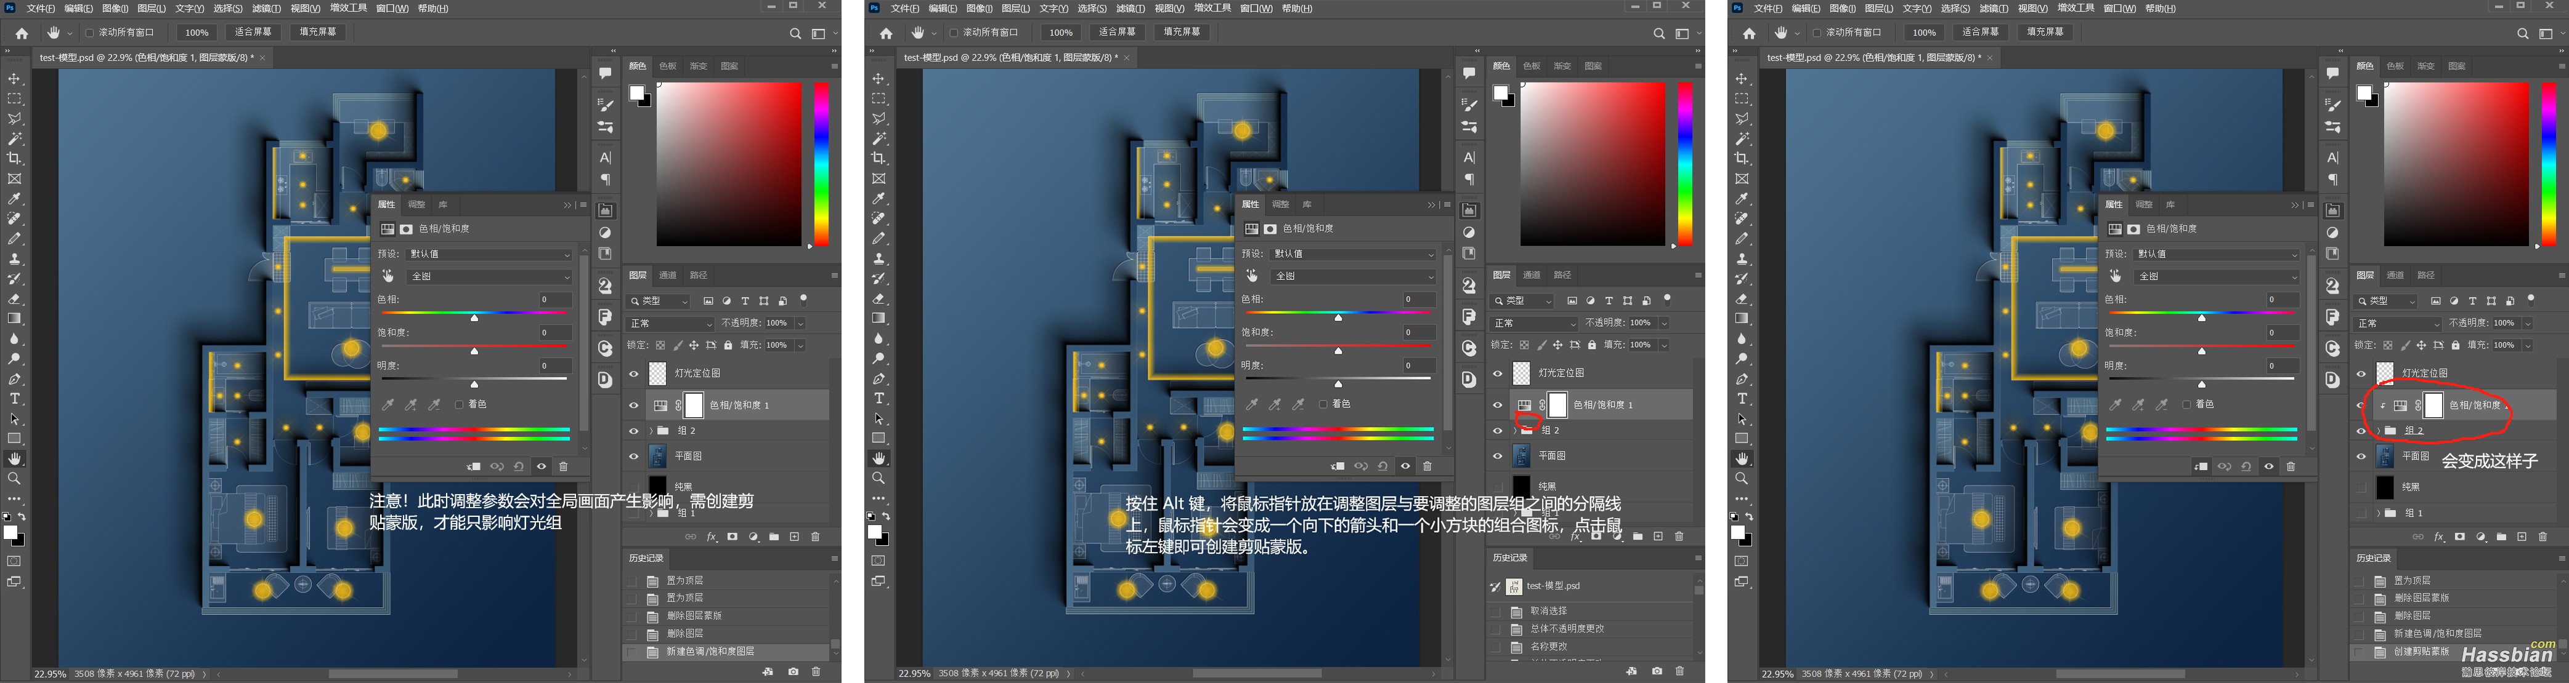Click the 100% zoom button in middle window
Viewport: 2569px width, 683px height.
point(1061,32)
